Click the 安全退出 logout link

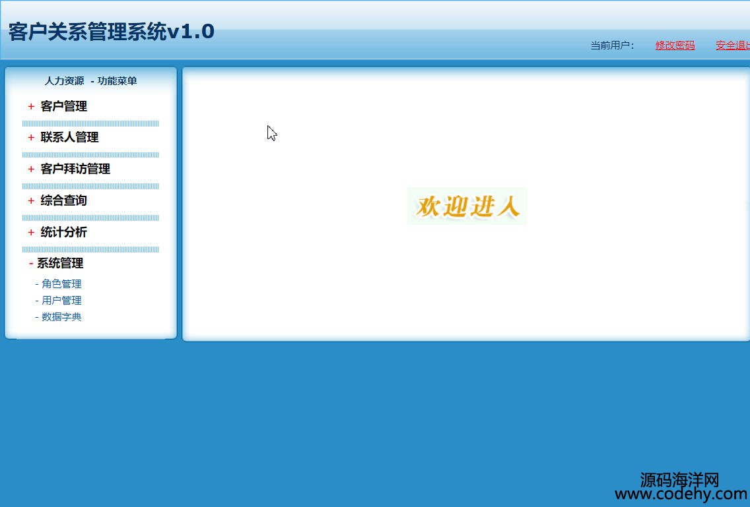pyautogui.click(x=733, y=45)
